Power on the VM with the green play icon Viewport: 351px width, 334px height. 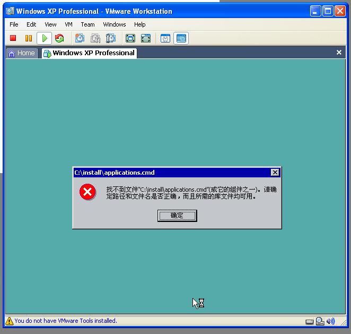(x=45, y=38)
